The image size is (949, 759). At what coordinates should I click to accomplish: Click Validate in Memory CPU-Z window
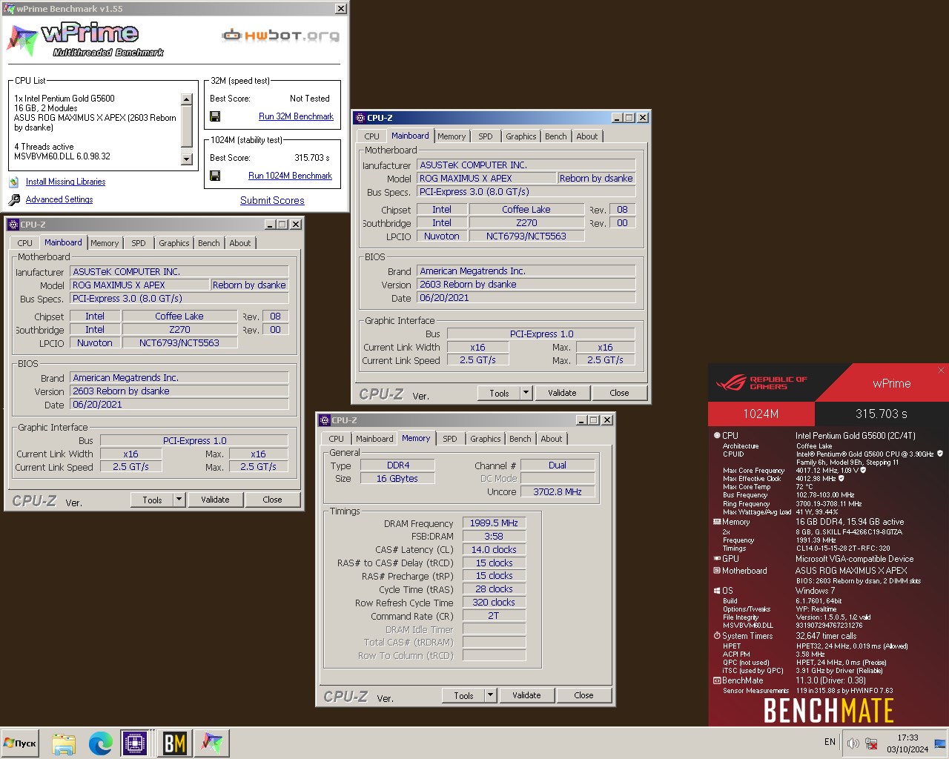pyautogui.click(x=526, y=695)
